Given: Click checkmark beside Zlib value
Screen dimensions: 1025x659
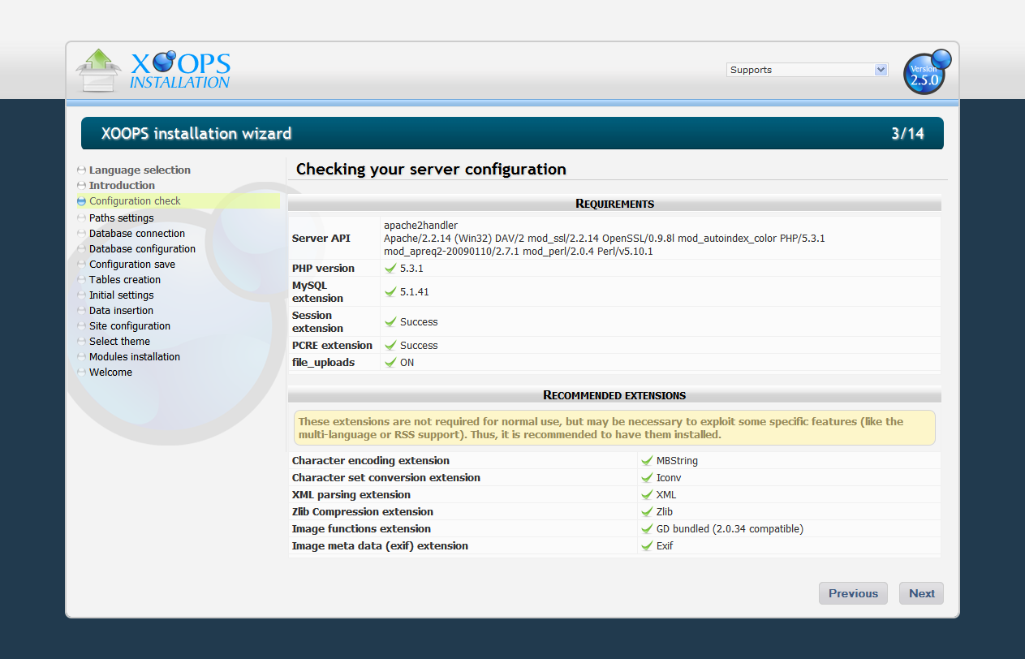Looking at the screenshot, I should pos(647,512).
